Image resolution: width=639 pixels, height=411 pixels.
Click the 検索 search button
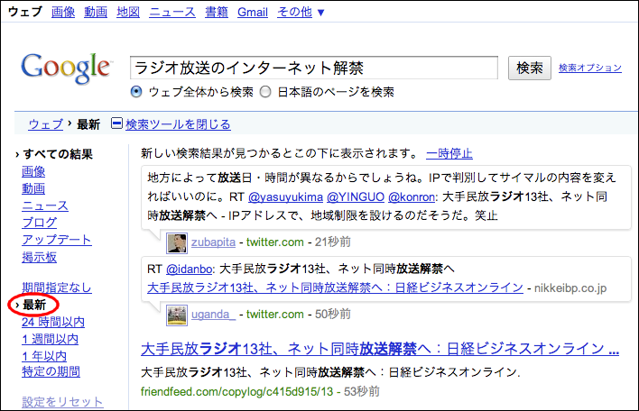pyautogui.click(x=530, y=68)
